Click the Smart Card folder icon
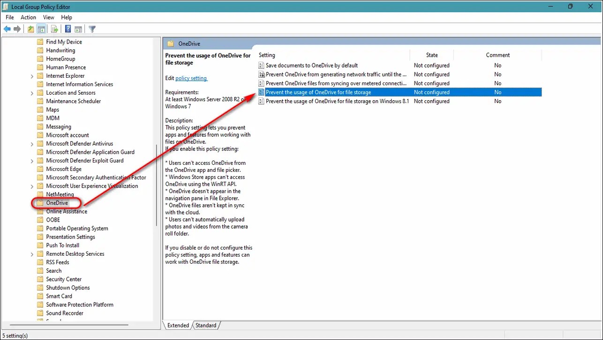Viewport: 603px width, 340px height. (40, 296)
